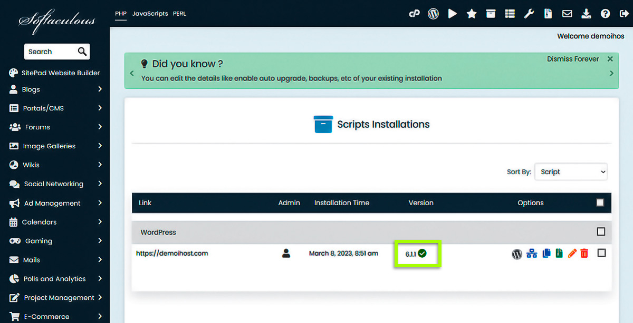Switch to the PHP tab
This screenshot has height=323, width=633.
[121, 14]
